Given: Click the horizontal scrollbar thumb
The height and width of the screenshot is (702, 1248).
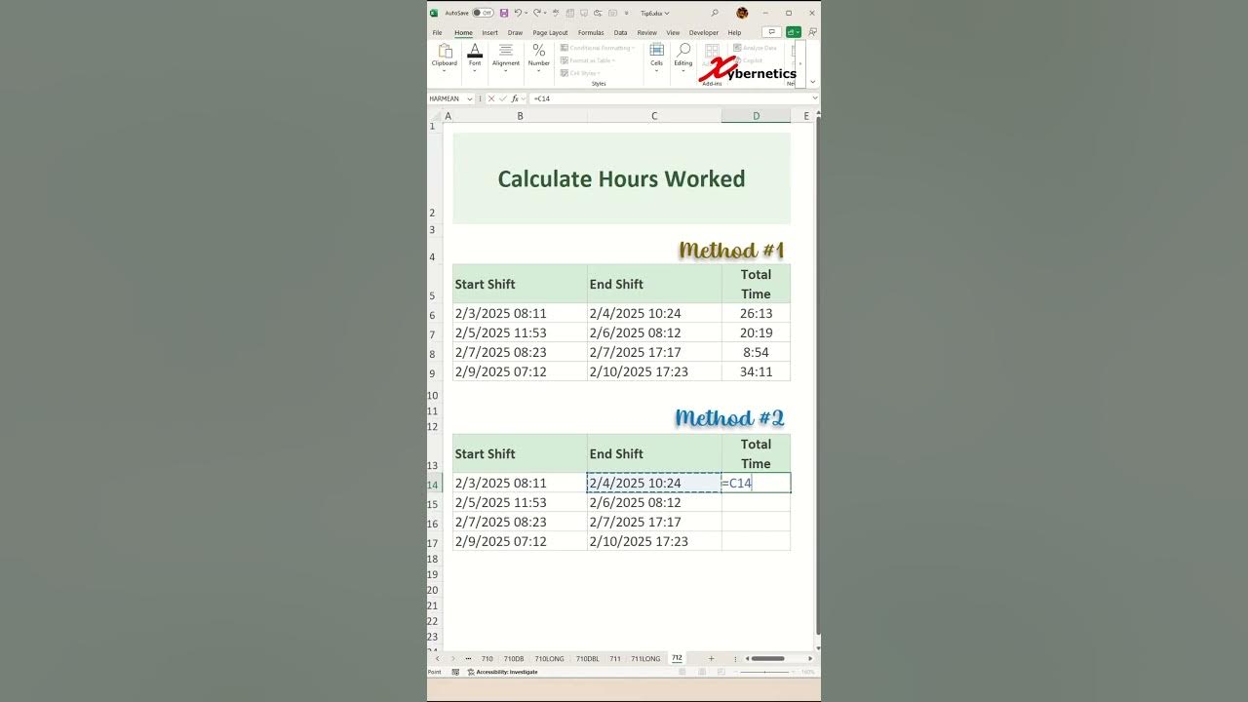Looking at the screenshot, I should (767, 658).
